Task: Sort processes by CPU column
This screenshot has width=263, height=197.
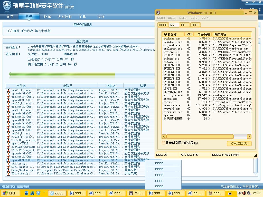Action: 189,34
